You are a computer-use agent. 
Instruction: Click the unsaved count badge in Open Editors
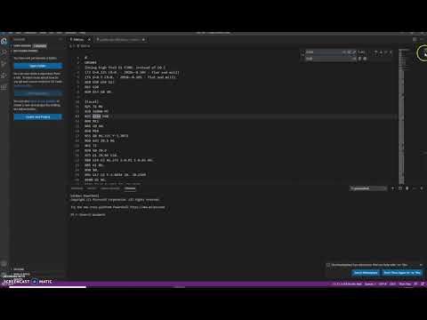40,45
